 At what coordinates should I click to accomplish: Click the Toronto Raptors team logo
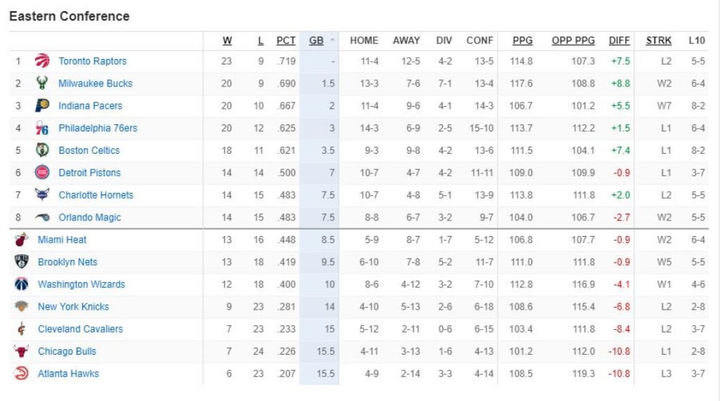pyautogui.click(x=42, y=61)
